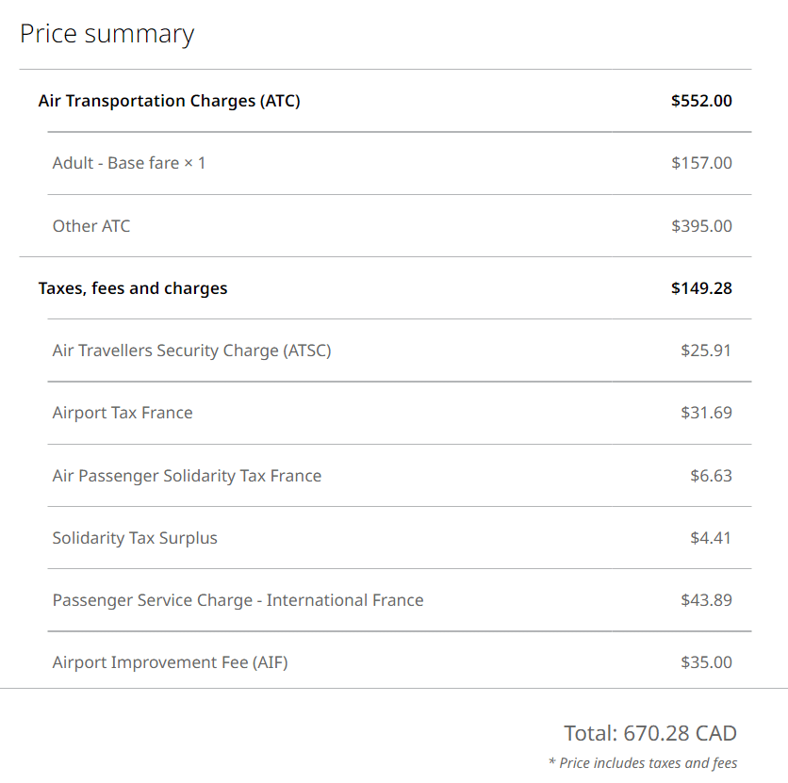This screenshot has width=788, height=783.
Task: Click the $25.91 security charge amount
Action: [x=706, y=351]
